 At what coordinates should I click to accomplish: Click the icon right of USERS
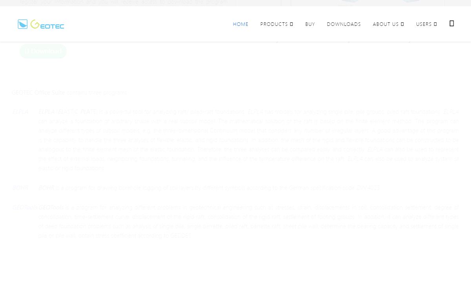point(452,24)
